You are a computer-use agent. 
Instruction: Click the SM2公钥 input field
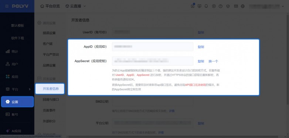point(153,102)
